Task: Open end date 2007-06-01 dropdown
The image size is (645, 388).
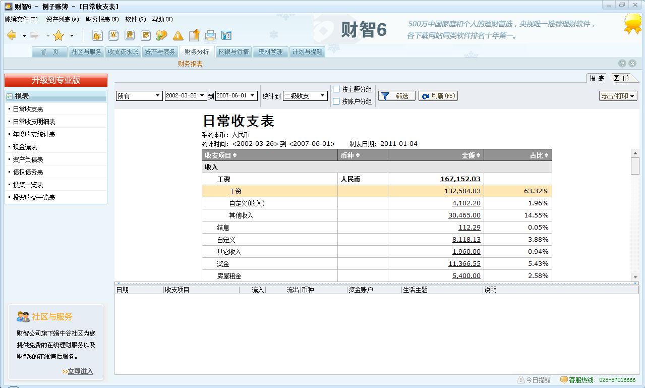Action: pyautogui.click(x=237, y=95)
